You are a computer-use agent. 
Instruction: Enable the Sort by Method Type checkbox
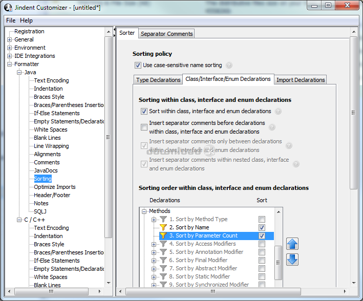262,219
